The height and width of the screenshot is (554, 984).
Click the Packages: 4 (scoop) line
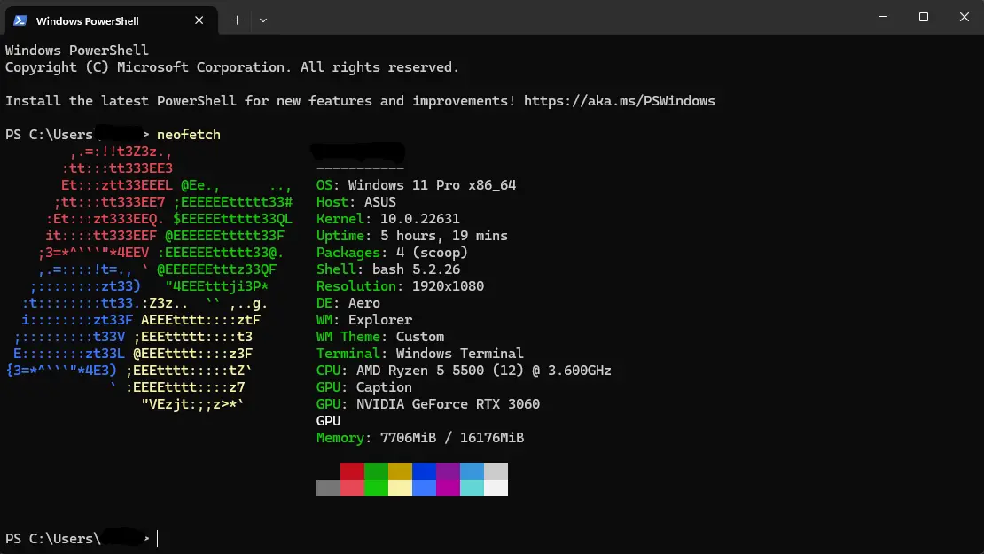click(392, 253)
